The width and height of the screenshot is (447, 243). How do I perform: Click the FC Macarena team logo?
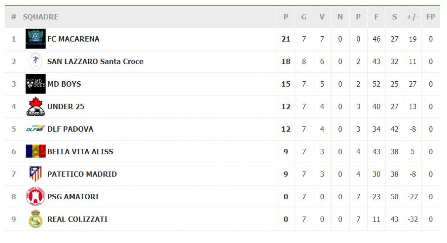tap(36, 39)
